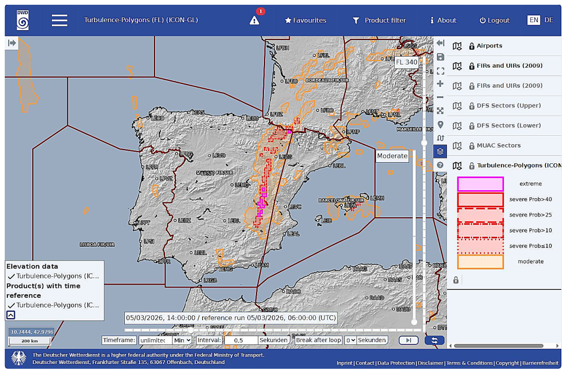The image size is (566, 373).
Task: Toggle the lock on Airports layer
Action: pos(471,46)
